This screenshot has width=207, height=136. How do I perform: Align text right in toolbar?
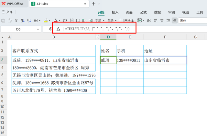point(168,21)
